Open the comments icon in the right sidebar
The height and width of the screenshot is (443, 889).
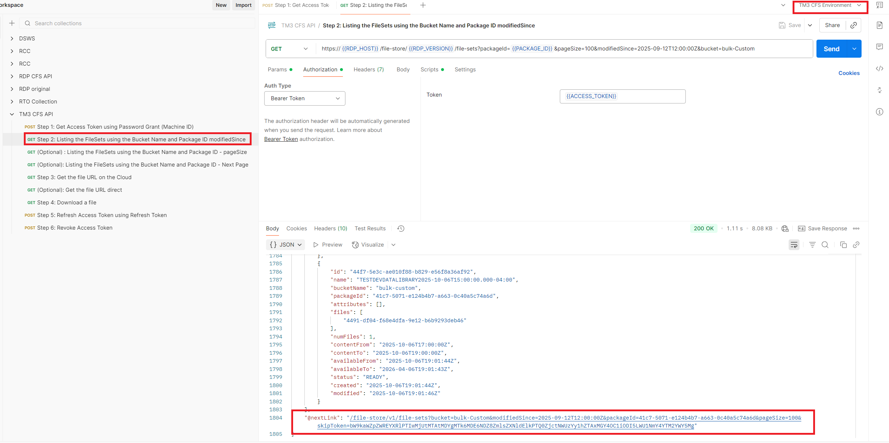880,47
